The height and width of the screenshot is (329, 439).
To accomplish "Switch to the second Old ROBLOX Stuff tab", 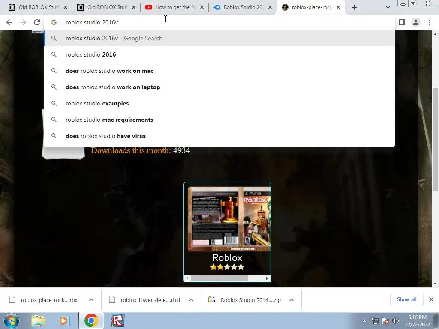I will point(106,7).
